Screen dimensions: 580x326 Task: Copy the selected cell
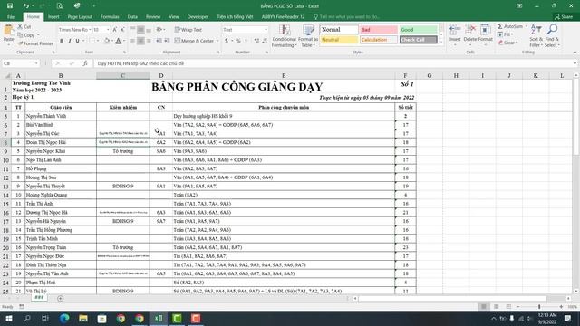click(26, 35)
